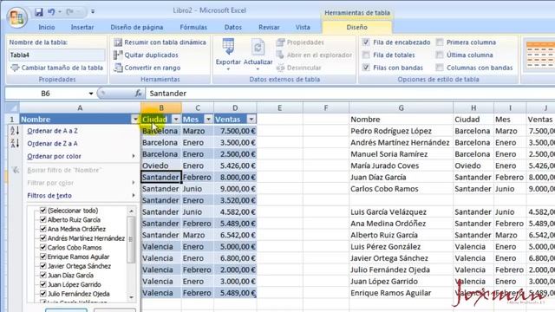This screenshot has height=312, width=555.
Task: Open the Ventas column filter dropdown
Action: [x=251, y=120]
